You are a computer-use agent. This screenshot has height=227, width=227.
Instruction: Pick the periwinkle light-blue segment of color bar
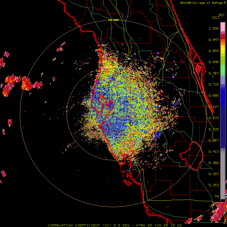click(223, 80)
